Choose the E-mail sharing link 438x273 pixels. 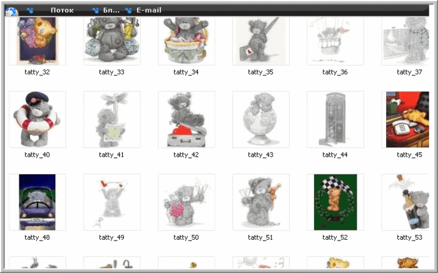[149, 11]
